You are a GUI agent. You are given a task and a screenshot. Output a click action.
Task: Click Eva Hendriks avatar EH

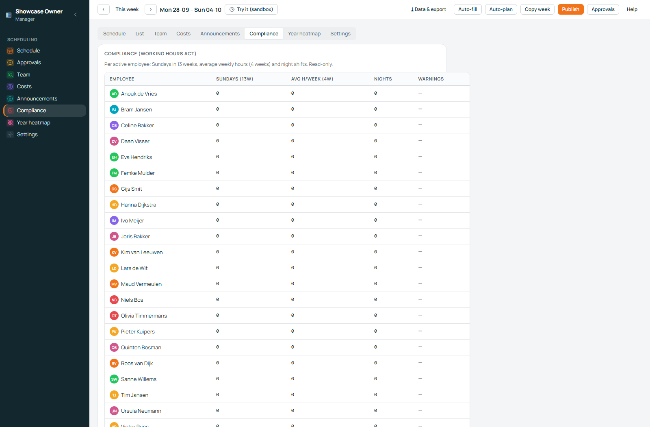(114, 157)
